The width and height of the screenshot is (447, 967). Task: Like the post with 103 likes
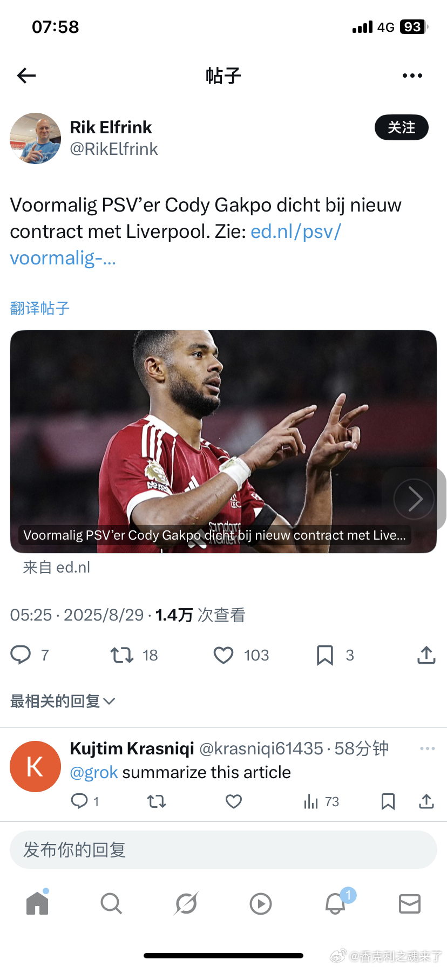(223, 655)
